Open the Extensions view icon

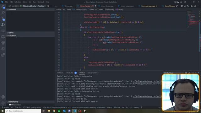click(3, 55)
